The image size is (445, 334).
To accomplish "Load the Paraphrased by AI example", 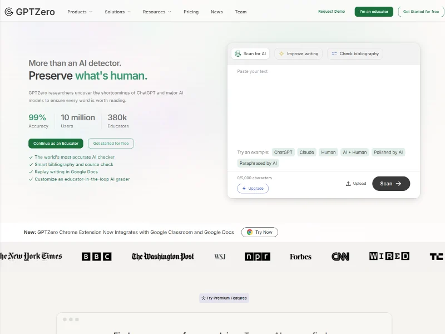I will pyautogui.click(x=258, y=163).
